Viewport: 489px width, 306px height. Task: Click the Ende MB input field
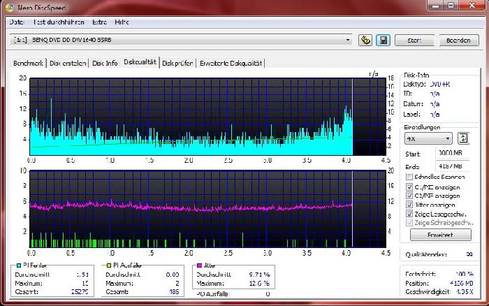pos(452,166)
